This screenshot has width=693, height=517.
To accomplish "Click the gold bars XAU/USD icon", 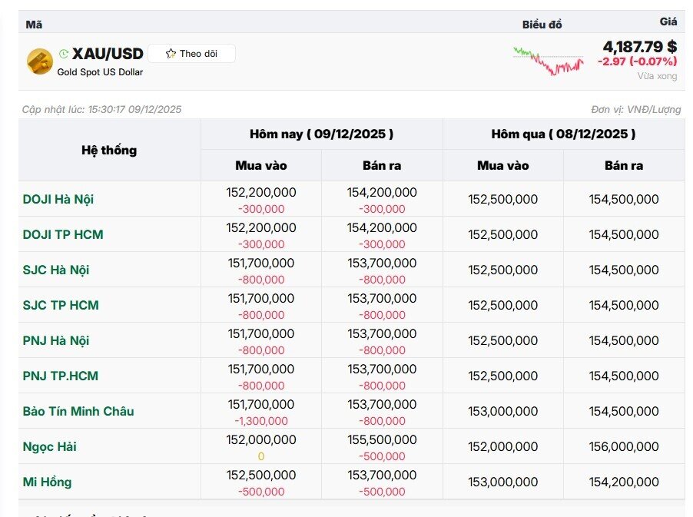I will click(39, 61).
